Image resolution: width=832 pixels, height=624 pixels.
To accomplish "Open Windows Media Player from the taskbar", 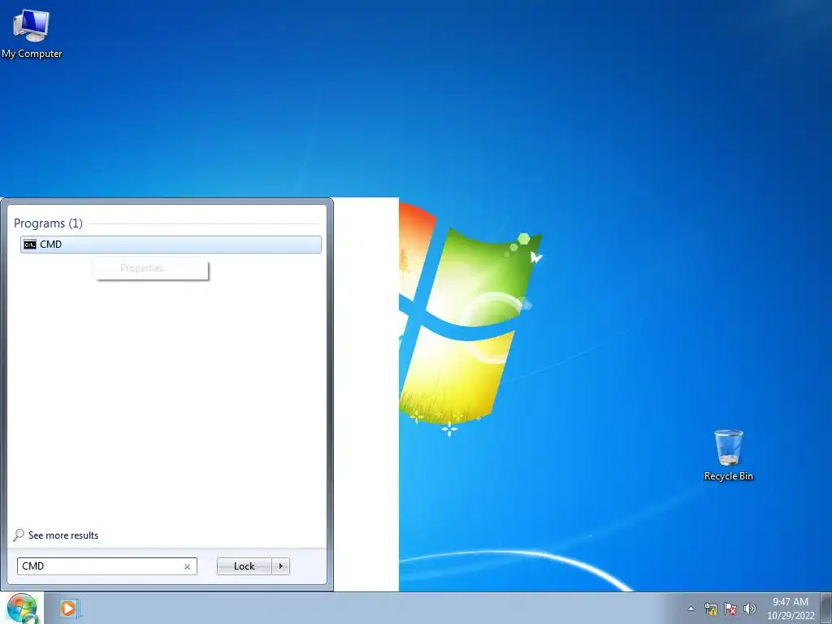I will click(69, 608).
